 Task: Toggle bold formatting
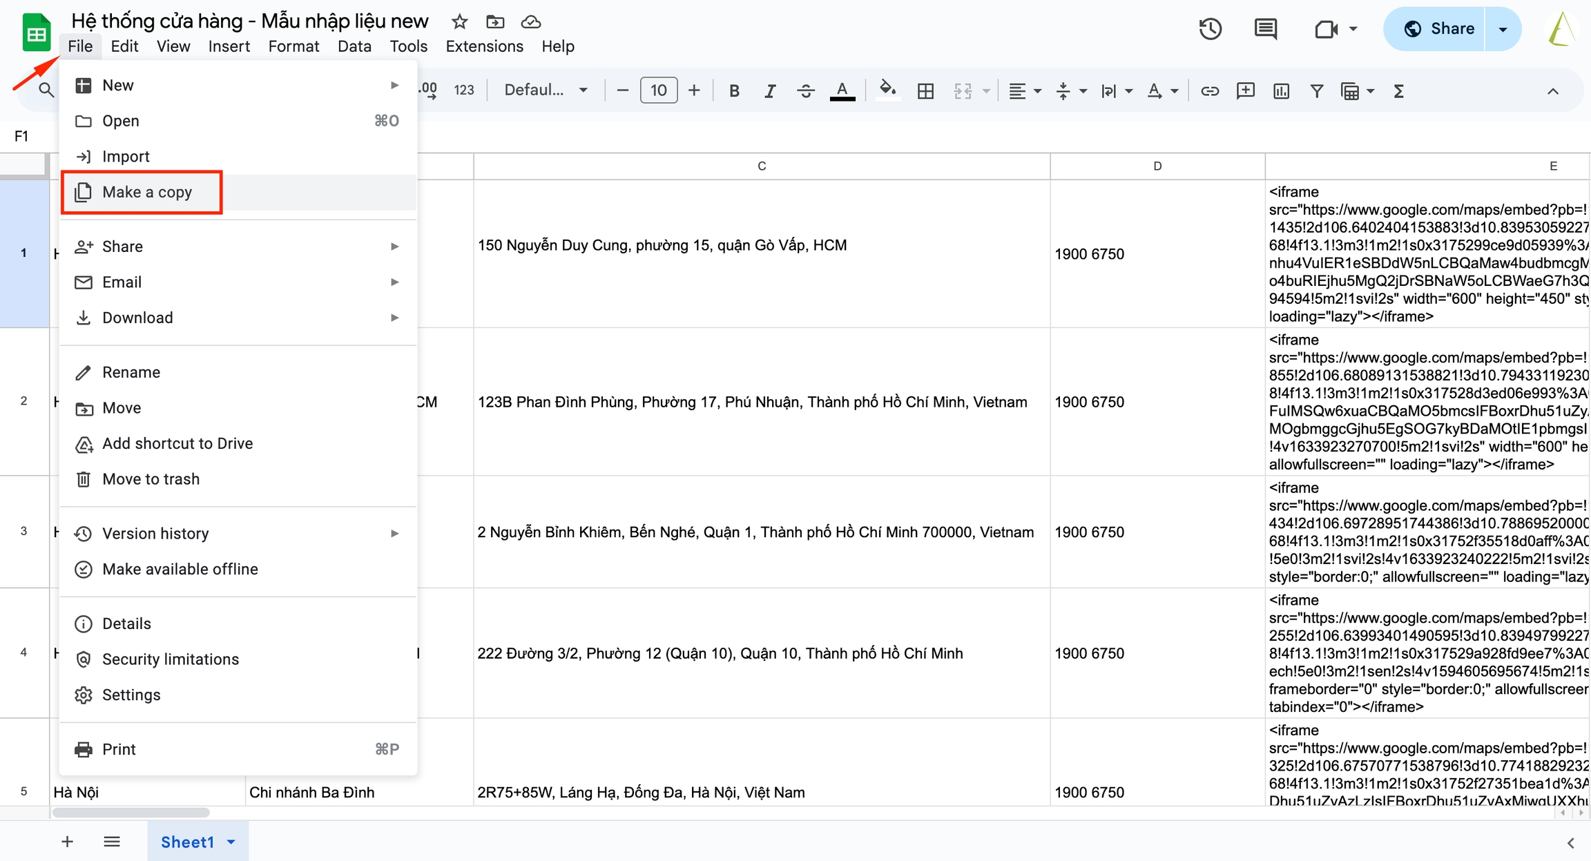tap(734, 90)
